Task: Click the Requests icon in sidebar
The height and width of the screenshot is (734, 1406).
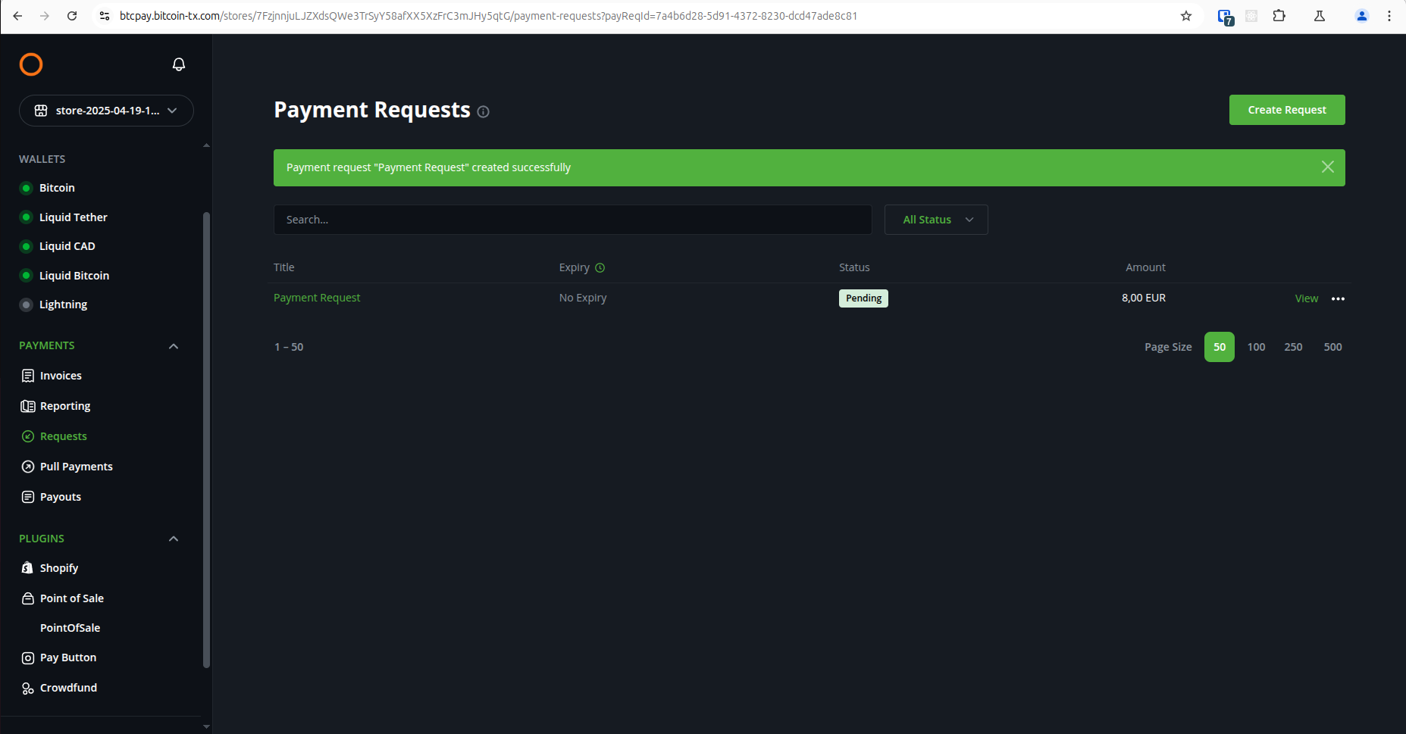Action: 28,436
